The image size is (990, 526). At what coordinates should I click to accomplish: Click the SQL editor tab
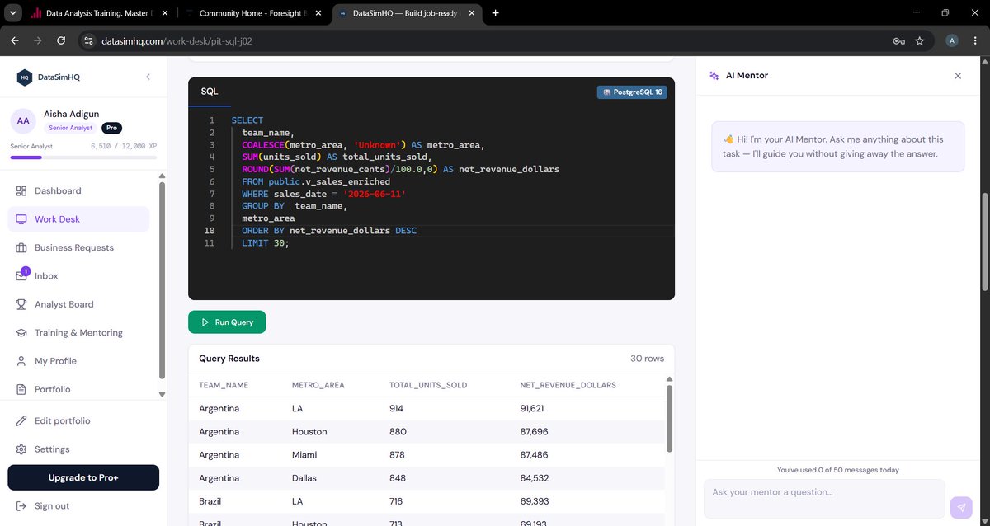coord(210,92)
